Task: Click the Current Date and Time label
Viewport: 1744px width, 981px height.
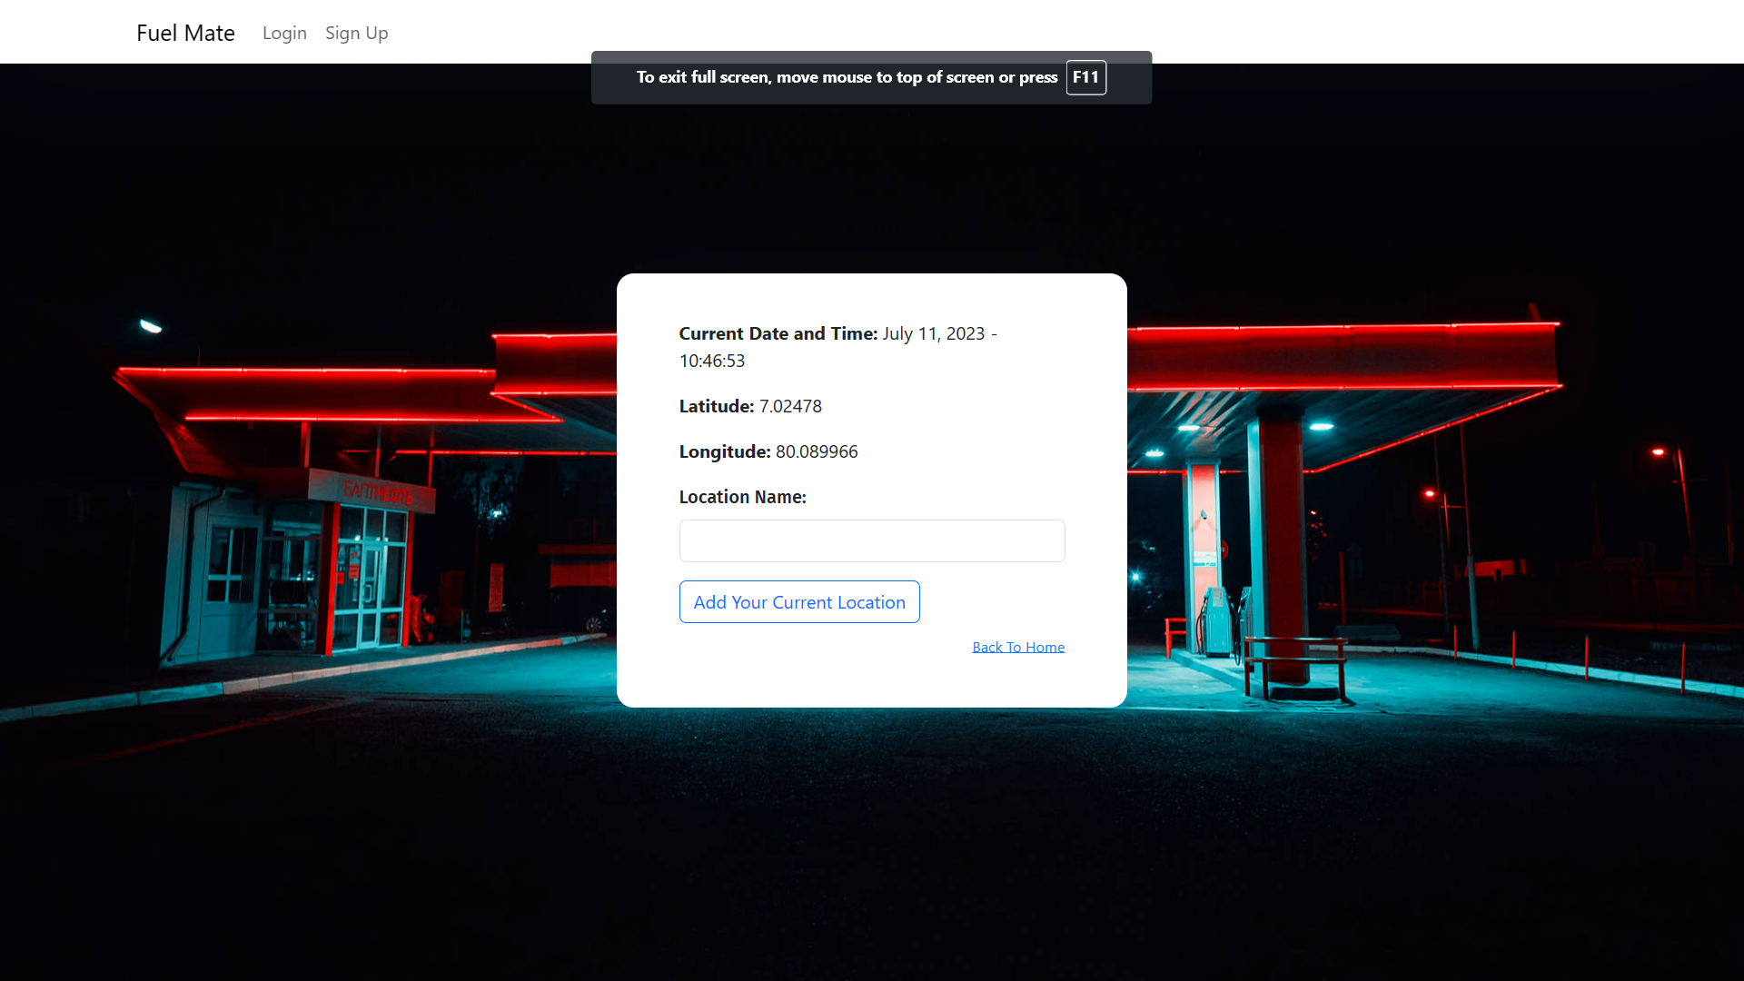Action: [x=778, y=333]
